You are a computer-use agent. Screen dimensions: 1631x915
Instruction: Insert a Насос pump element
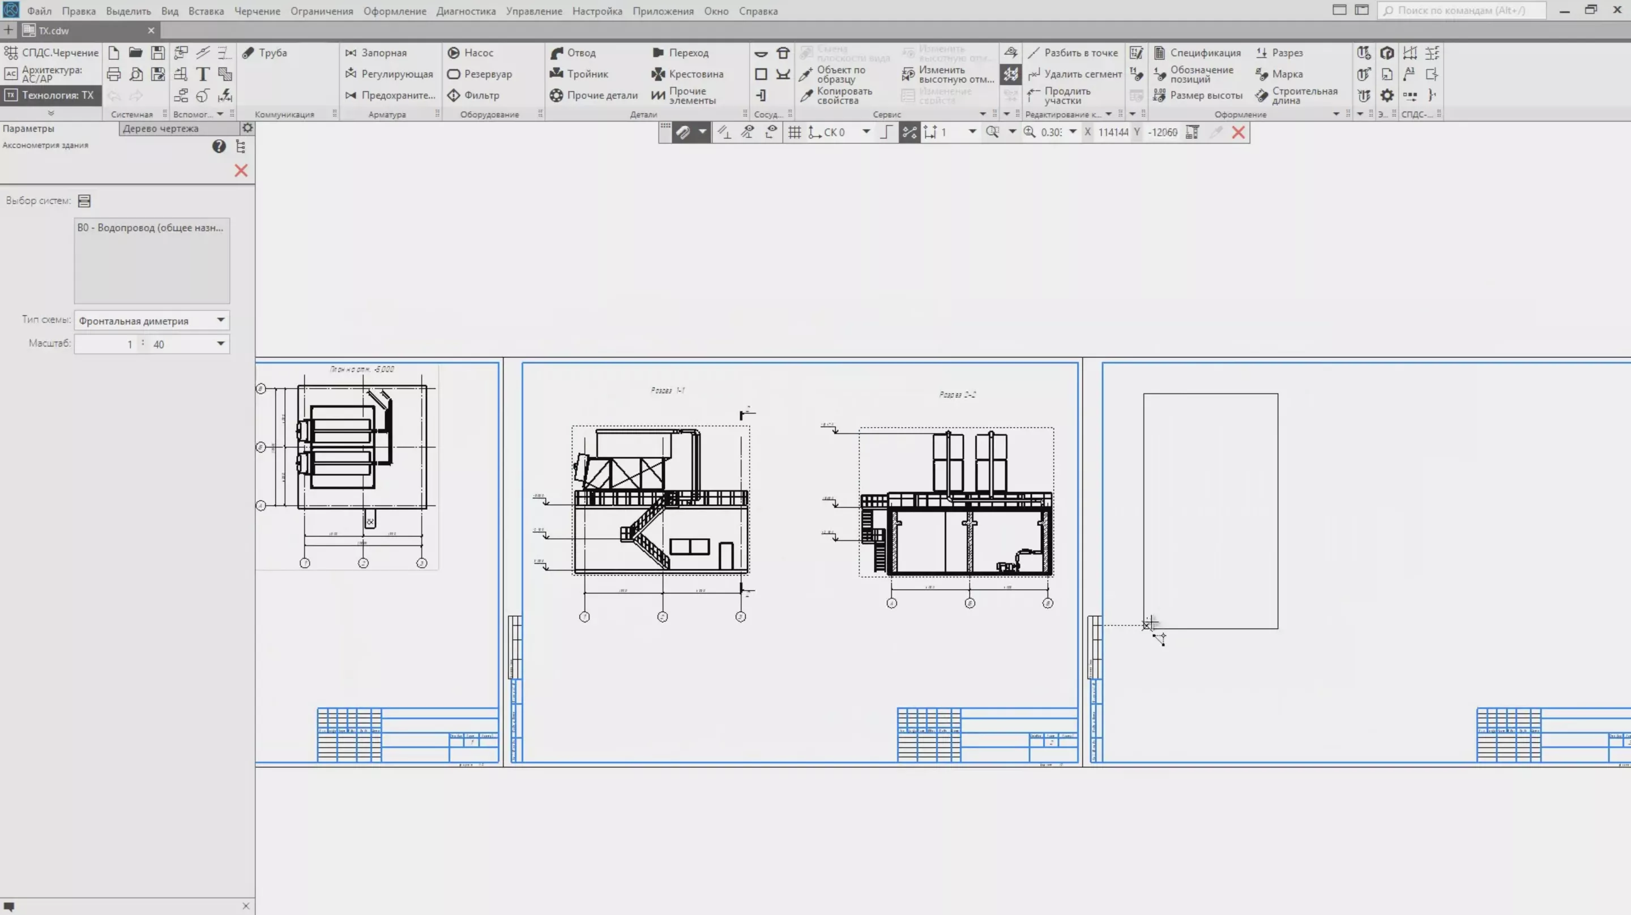(471, 53)
